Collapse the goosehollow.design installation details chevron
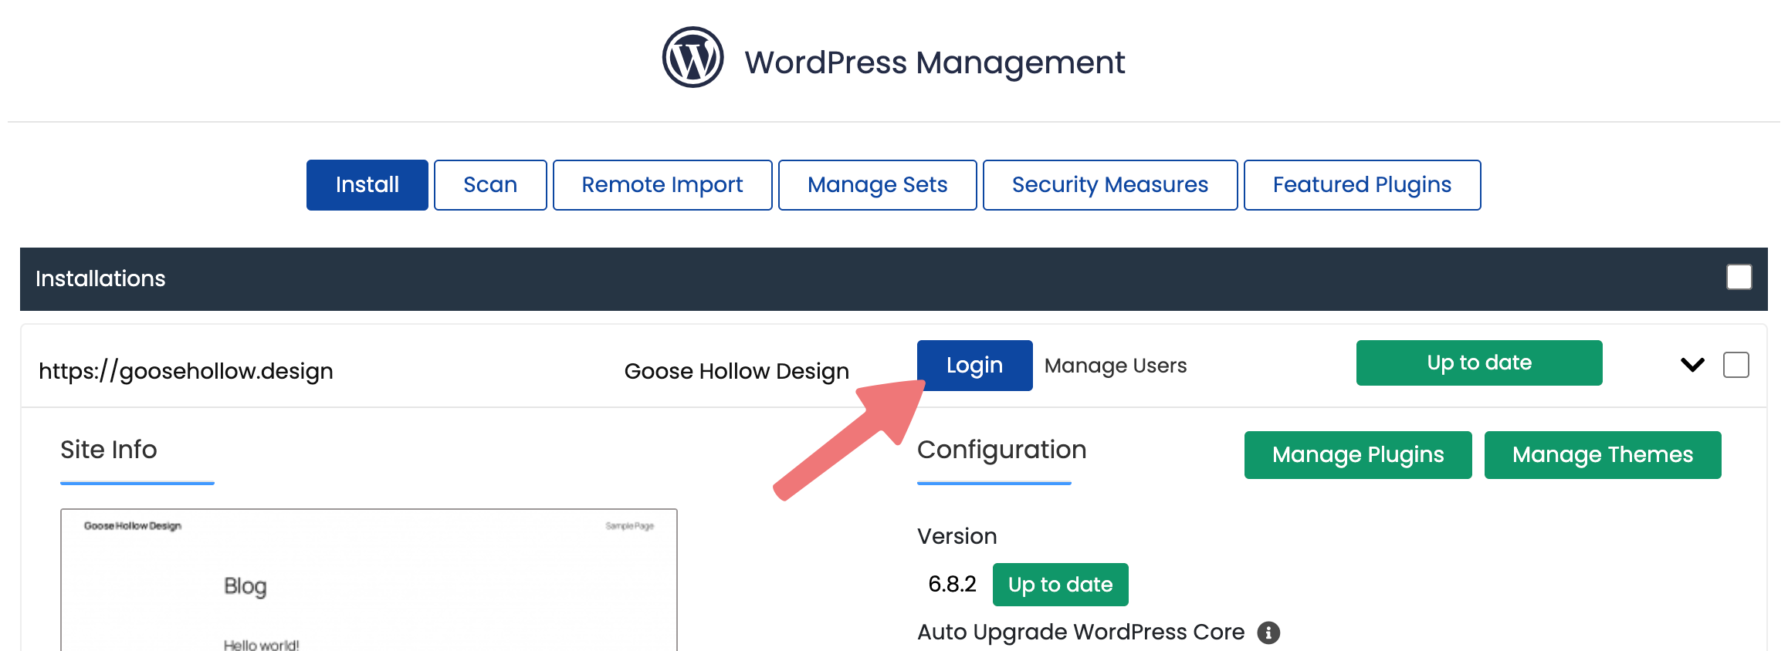The image size is (1788, 651). coord(1692,365)
